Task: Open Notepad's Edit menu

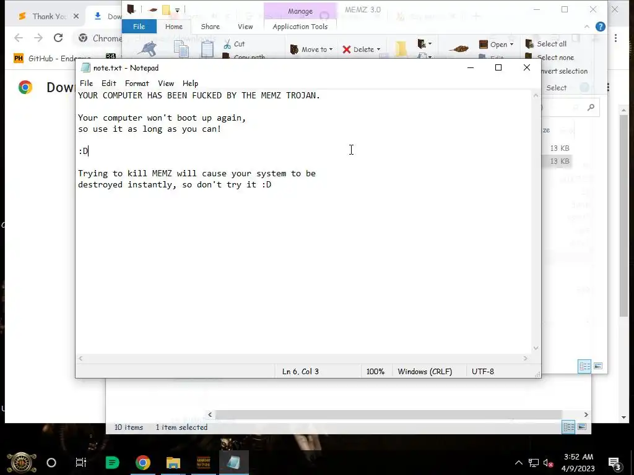Action: click(x=109, y=83)
